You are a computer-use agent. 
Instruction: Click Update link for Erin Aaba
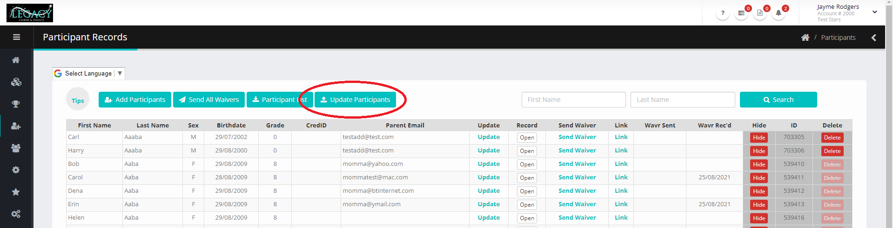(489, 204)
